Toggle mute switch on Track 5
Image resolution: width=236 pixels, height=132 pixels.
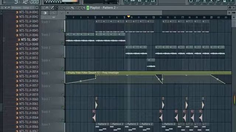tap(63, 81)
